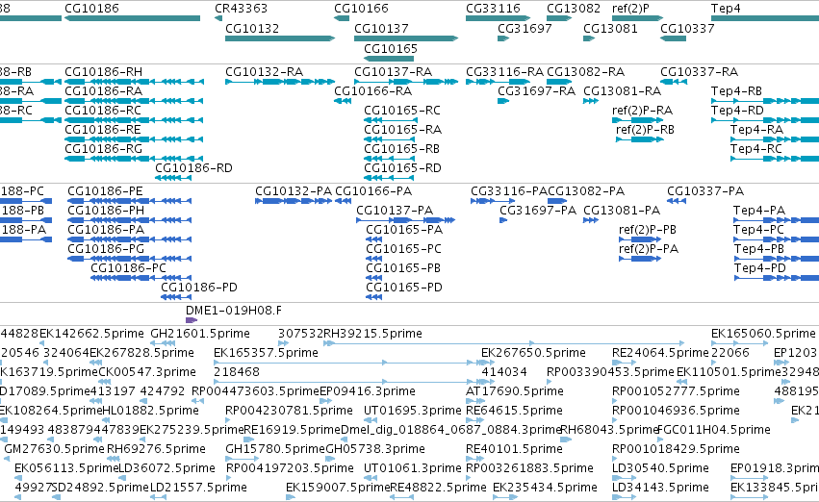Select the CG33116 gene feature
The height and width of the screenshot is (502, 819).
click(x=498, y=18)
